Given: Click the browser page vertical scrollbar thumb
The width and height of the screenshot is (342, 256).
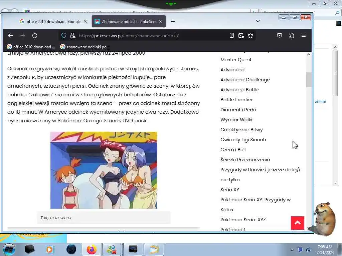Looking at the screenshot, I should pos(309,79).
